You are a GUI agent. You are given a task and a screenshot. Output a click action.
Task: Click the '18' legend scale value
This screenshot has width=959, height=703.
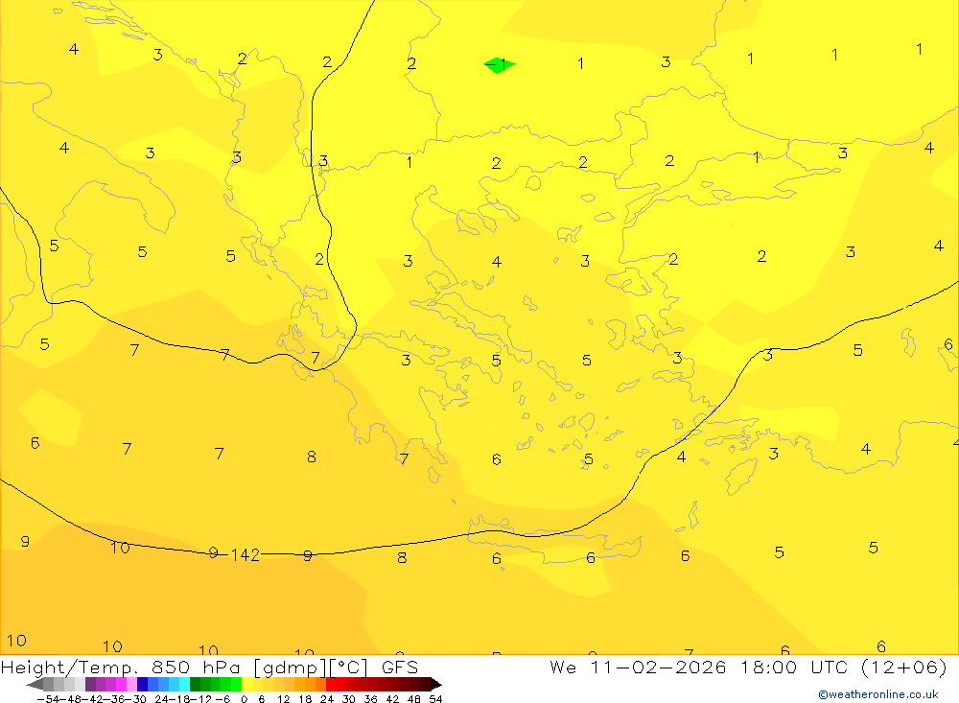point(305,699)
